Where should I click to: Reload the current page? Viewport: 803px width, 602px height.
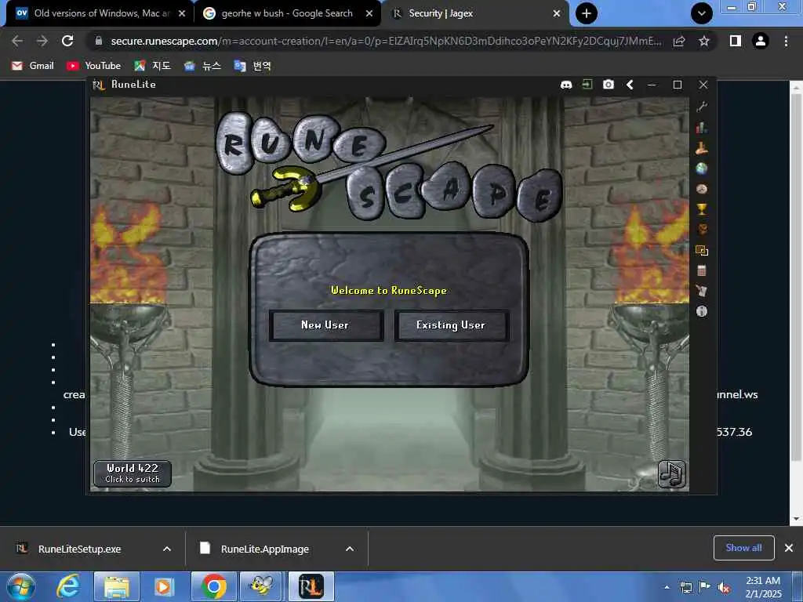[67, 41]
